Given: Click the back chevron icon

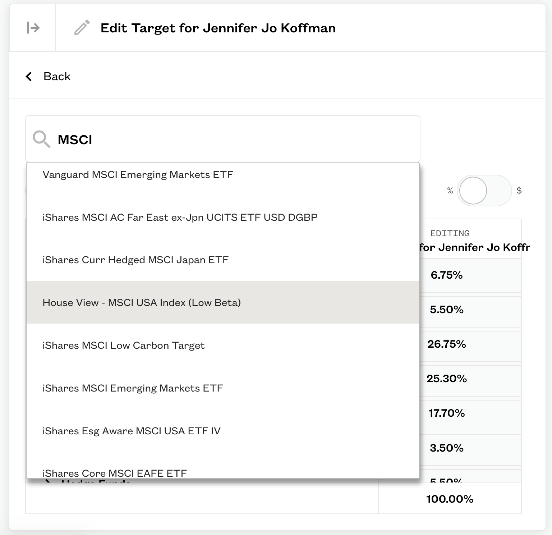Looking at the screenshot, I should pos(29,76).
